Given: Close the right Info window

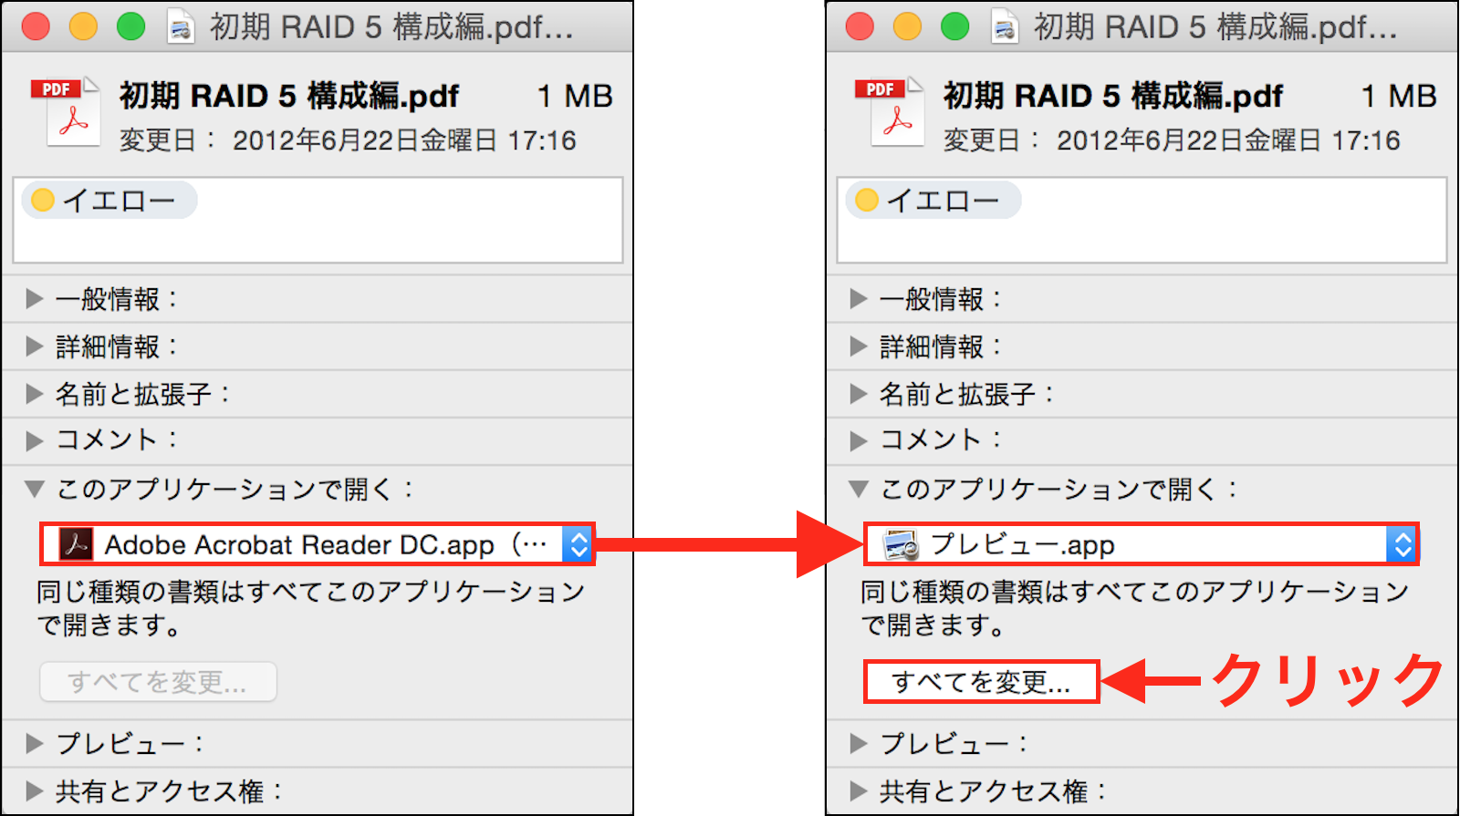Looking at the screenshot, I should point(860,26).
